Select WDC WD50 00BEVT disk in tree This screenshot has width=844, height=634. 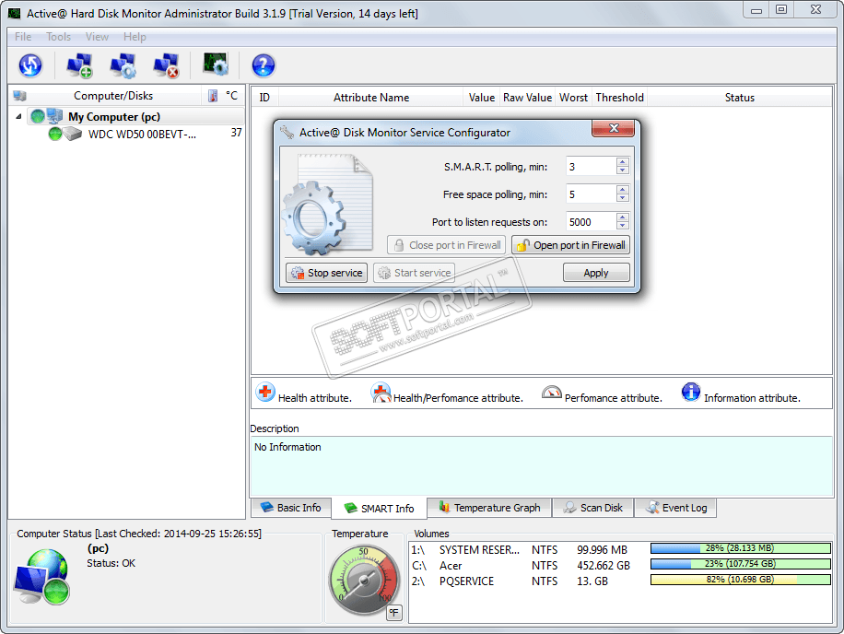pos(142,134)
